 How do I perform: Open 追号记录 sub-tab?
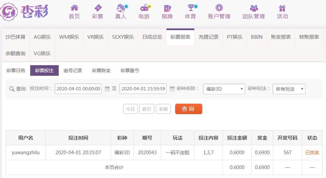[x=73, y=70]
